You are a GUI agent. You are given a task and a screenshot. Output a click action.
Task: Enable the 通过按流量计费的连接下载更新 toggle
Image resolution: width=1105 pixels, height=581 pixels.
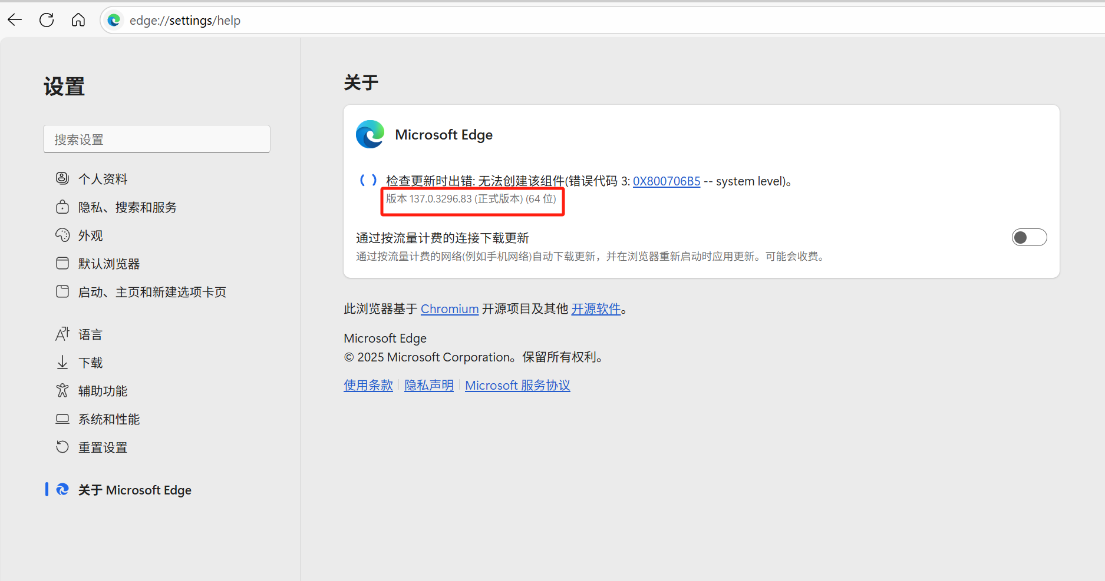coord(1028,237)
